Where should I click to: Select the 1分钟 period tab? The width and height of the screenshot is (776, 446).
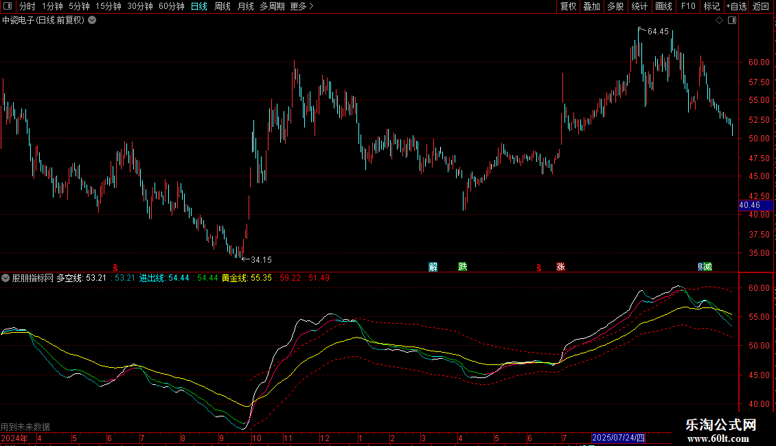(52, 6)
